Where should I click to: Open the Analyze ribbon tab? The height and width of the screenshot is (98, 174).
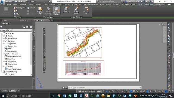(x=39, y=4)
